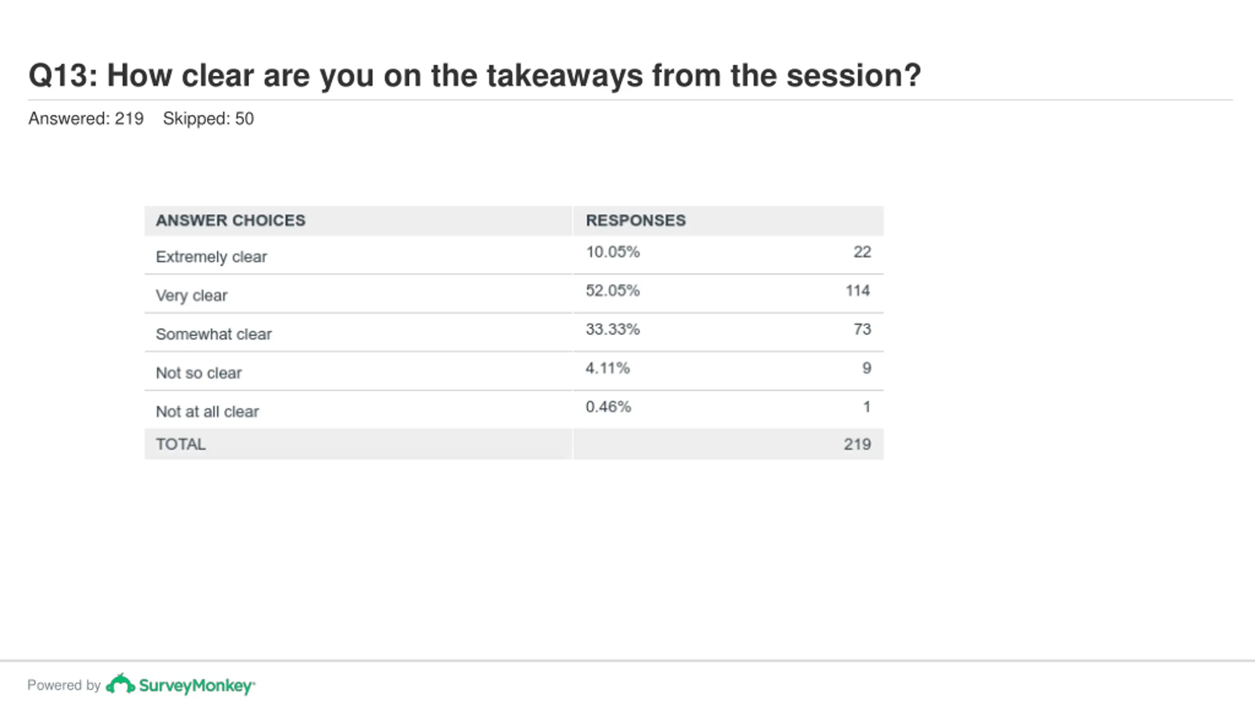Screen dimensions: 1255x706
Task: Click the total count 219 cell
Action: pos(857,444)
